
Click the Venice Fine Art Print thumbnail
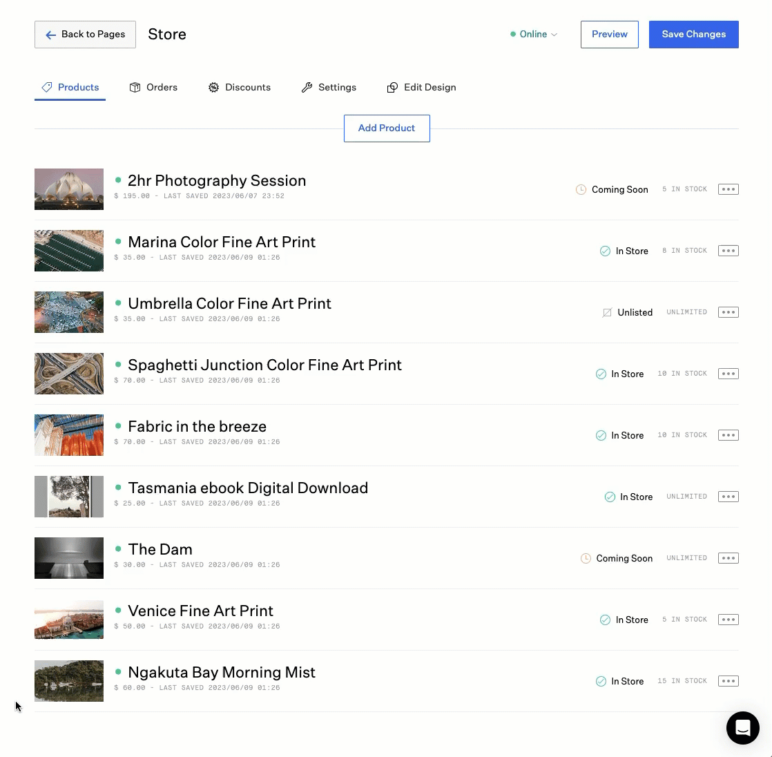[69, 620]
